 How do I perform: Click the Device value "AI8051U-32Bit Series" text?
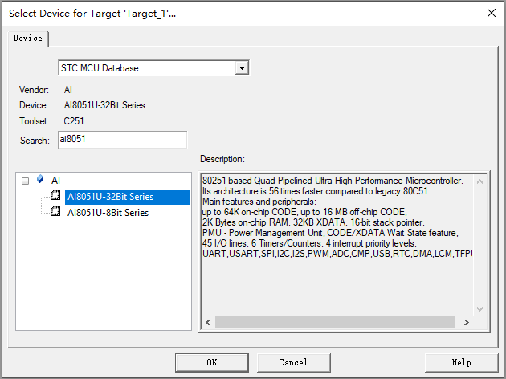[104, 105]
